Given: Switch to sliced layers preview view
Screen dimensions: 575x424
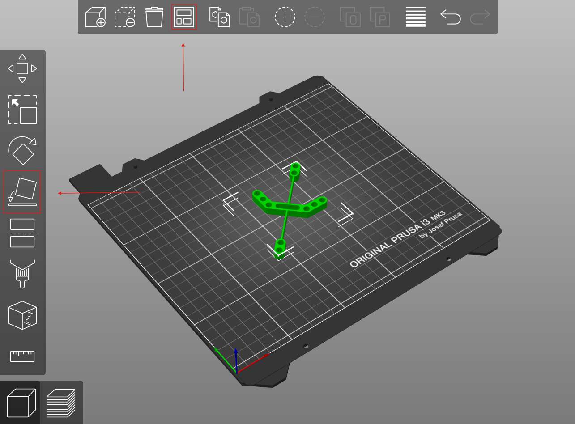Looking at the screenshot, I should point(61,403).
